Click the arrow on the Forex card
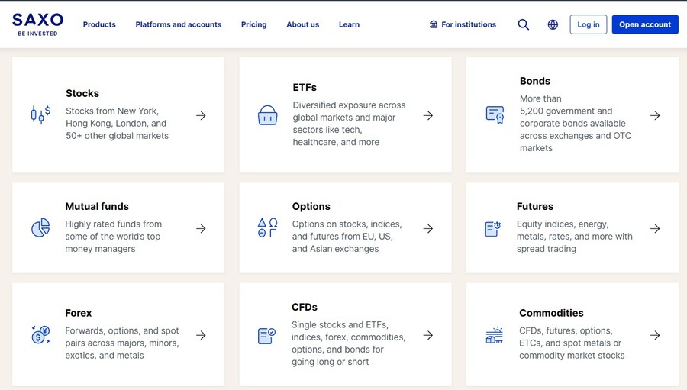Screen dimensions: 687x390 pyautogui.click(x=201, y=335)
